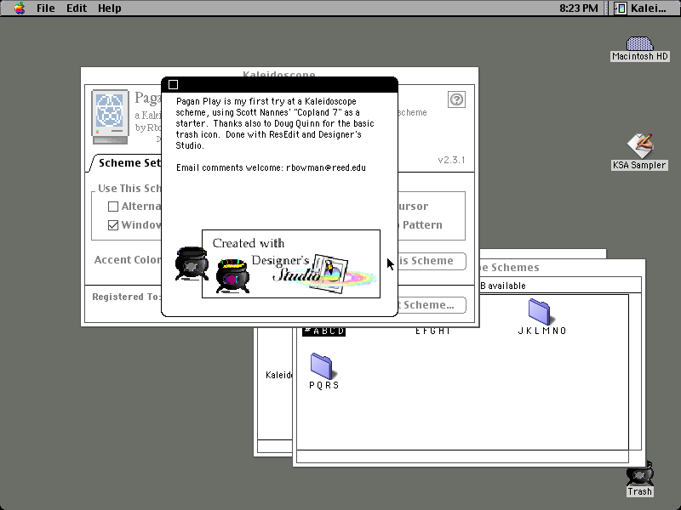
Task: Open the File menu
Action: point(46,8)
